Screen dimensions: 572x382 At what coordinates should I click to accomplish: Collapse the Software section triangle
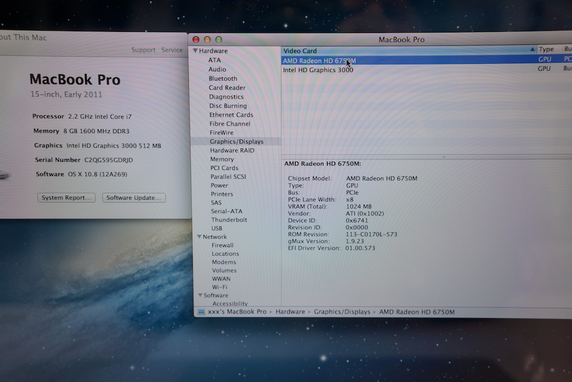pos(200,295)
